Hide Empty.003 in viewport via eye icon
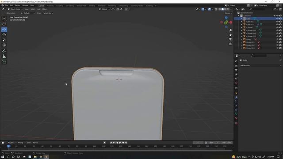Image resolution: width=283 pixels, height=159 pixels. tap(277, 48)
